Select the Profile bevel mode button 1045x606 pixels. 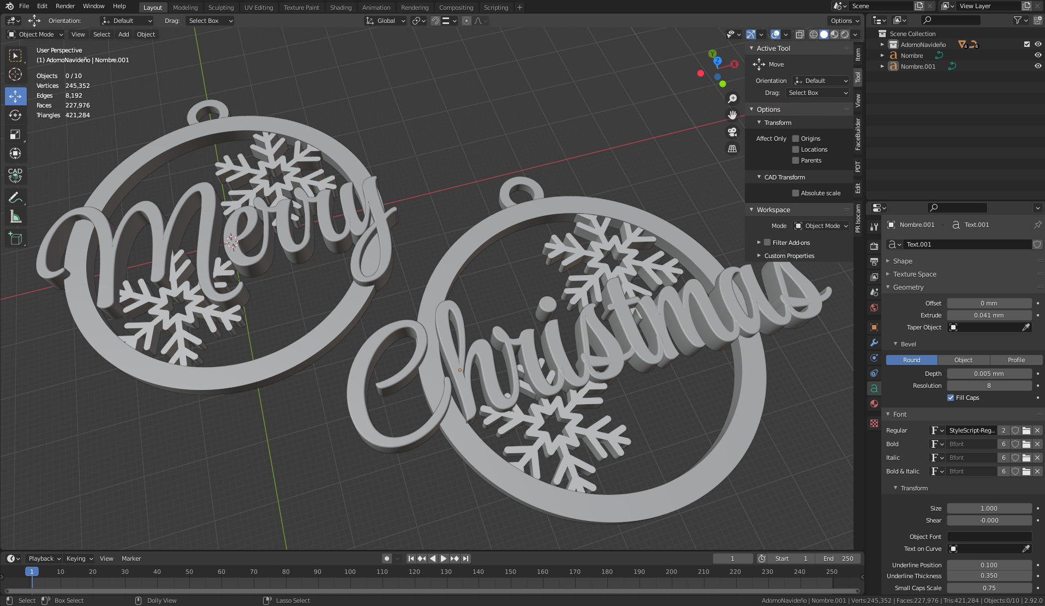click(1016, 360)
